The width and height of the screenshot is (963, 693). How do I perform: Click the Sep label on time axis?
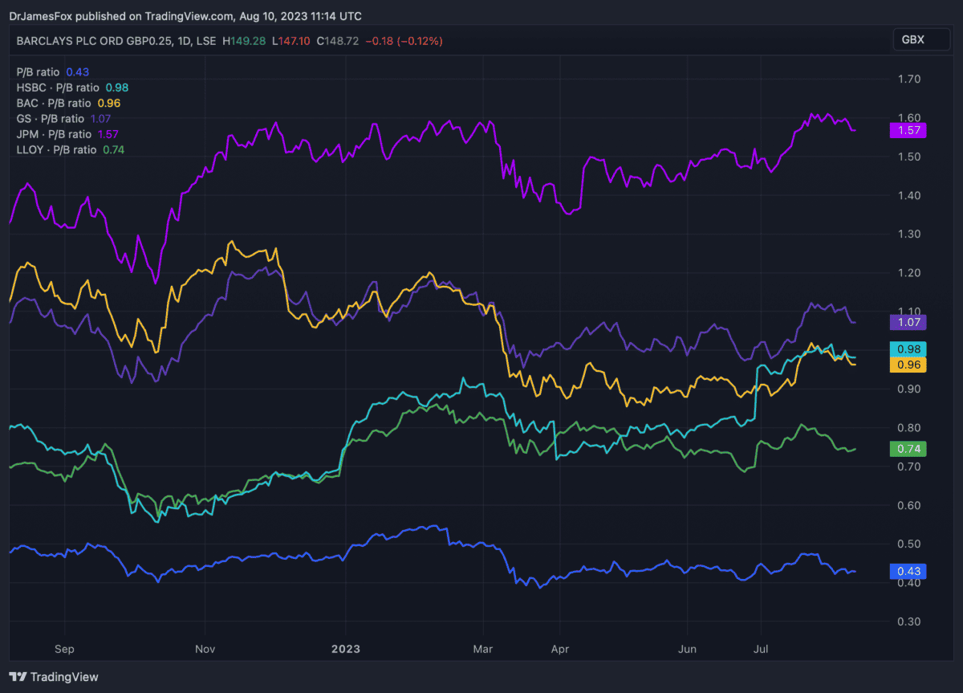click(64, 648)
